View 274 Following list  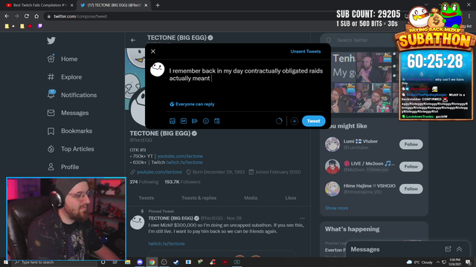pos(144,182)
